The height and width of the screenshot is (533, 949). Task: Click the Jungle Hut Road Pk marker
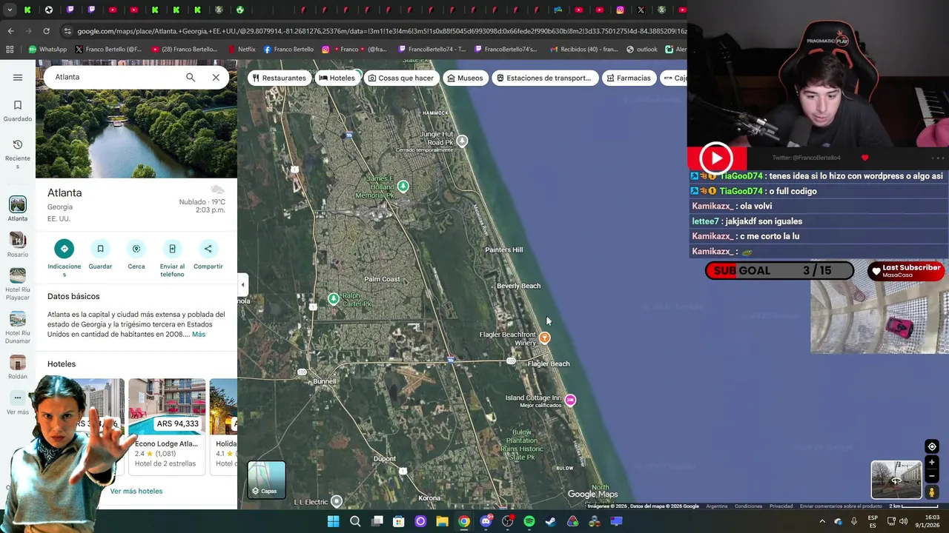462,141
